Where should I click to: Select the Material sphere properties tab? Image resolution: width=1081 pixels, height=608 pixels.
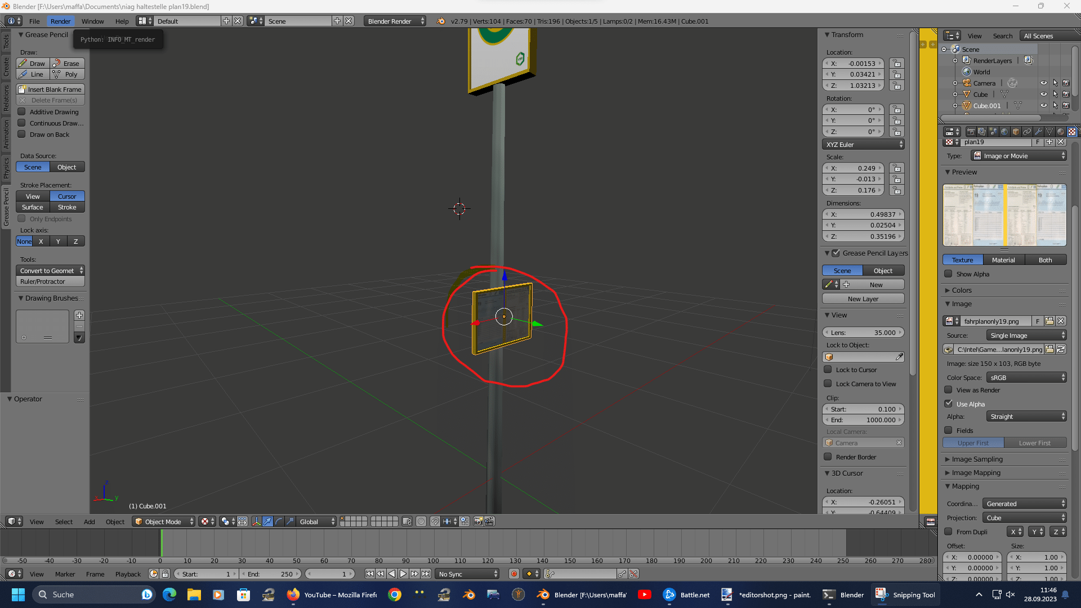click(1061, 132)
